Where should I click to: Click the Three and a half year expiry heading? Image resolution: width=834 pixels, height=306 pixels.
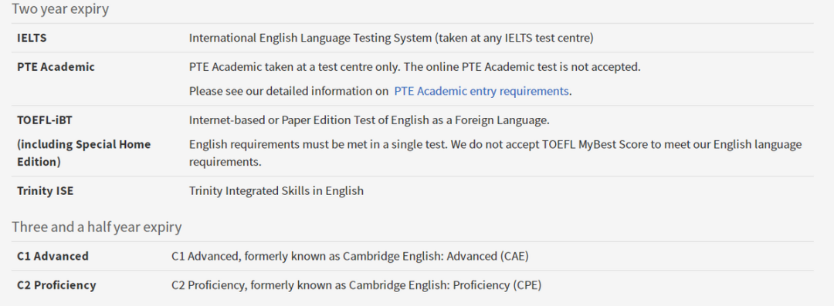(97, 227)
